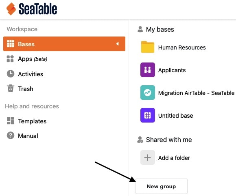Open the teal Migration AirTable base icon

(x=147, y=93)
